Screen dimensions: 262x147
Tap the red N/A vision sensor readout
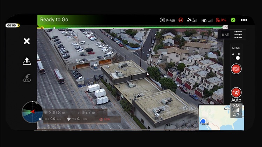coord(105,119)
